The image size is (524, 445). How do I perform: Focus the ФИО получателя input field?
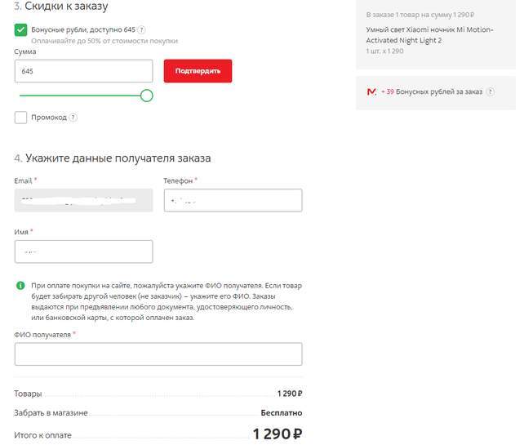click(x=158, y=354)
